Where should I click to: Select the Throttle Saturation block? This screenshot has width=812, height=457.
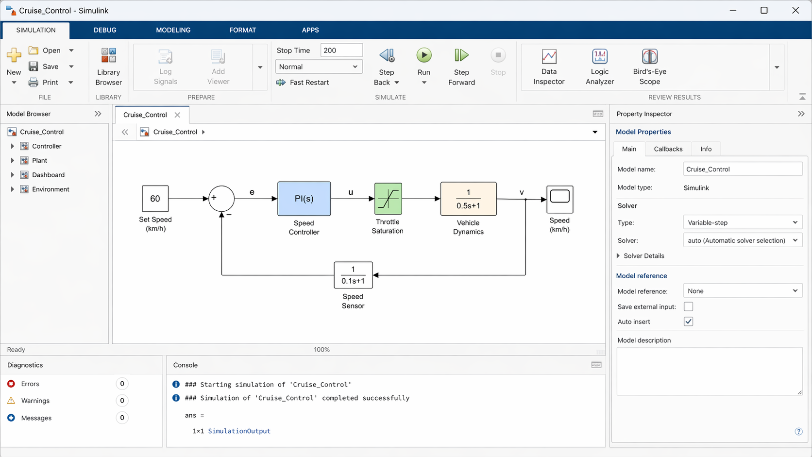[388, 199]
